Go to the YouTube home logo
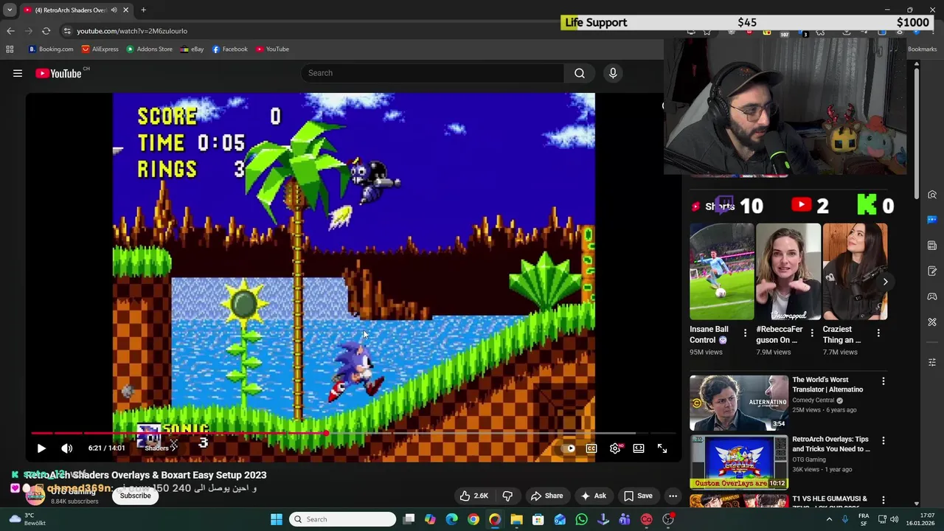Image resolution: width=944 pixels, height=531 pixels. 59,73
